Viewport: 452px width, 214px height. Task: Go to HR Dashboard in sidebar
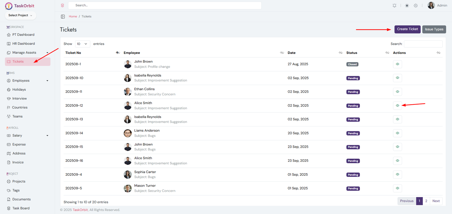click(x=23, y=44)
